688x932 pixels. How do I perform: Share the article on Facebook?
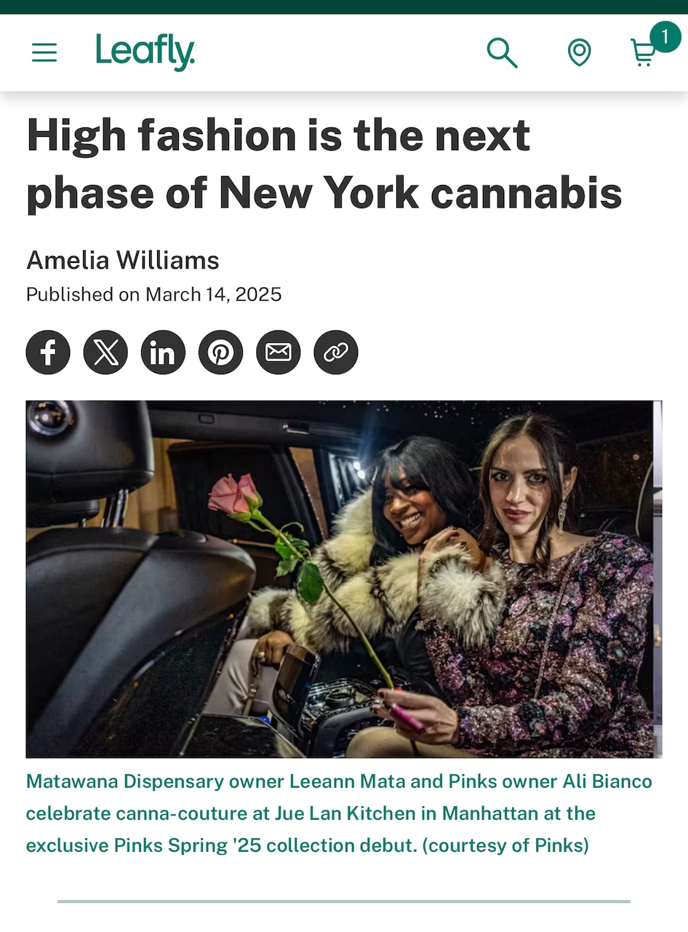pos(48,352)
